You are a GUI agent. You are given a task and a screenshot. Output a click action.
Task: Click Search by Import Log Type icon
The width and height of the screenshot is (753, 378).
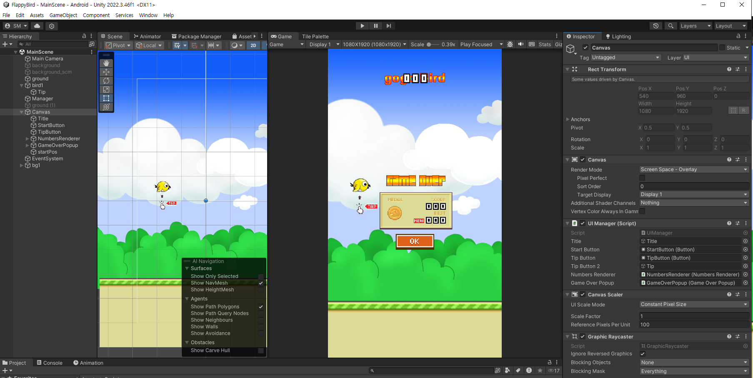point(529,371)
